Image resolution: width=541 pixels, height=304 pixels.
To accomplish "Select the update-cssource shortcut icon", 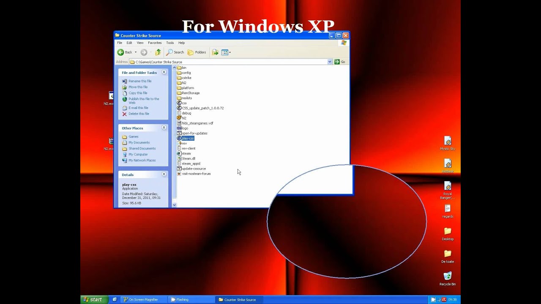I will [x=179, y=169].
